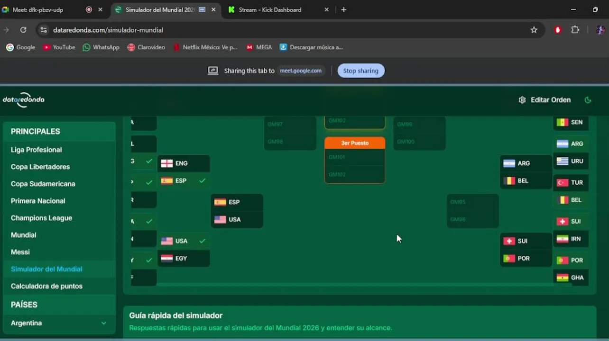Open Liga Profesional in sidebar

[x=37, y=150]
